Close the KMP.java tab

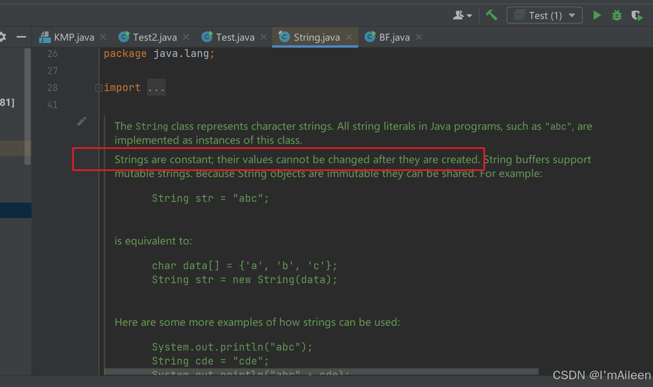pyautogui.click(x=103, y=37)
